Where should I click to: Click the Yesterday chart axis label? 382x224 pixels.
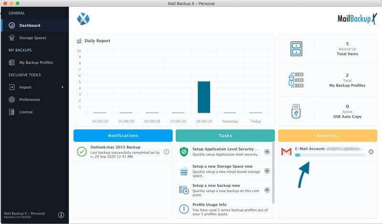tap(230, 121)
